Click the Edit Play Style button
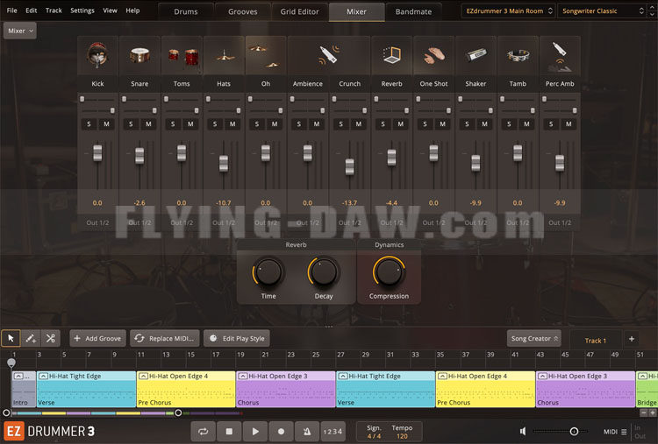Image resolution: width=658 pixels, height=444 pixels. click(237, 338)
